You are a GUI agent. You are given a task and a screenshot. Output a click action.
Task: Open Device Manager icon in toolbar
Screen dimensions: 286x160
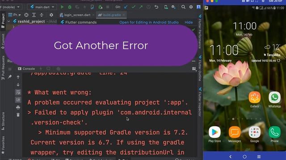click(x=166, y=7)
